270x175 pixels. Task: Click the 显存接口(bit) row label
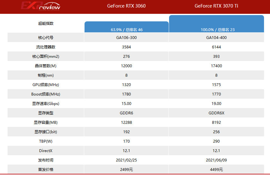click(x=46, y=132)
